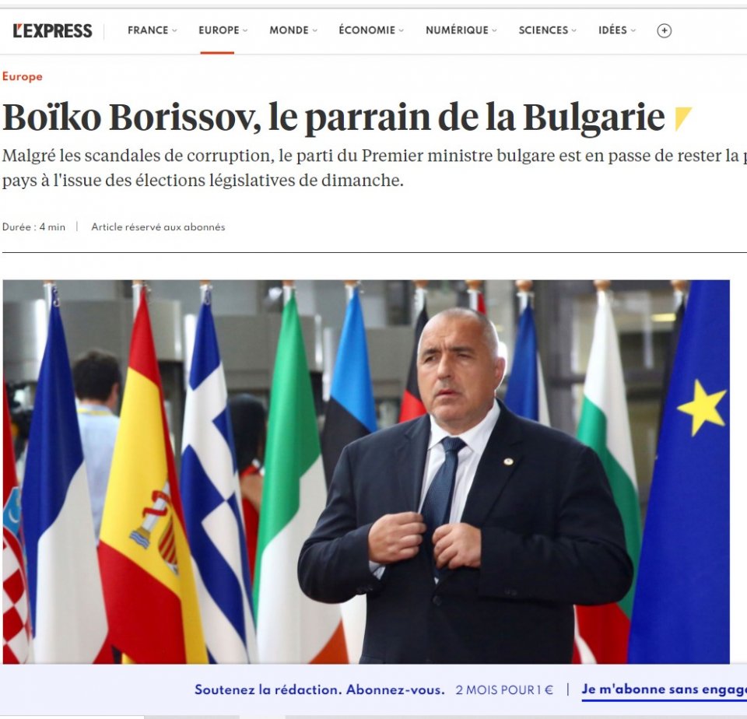This screenshot has height=719, width=747.
Task: Click the L'Express logo
Action: click(x=52, y=30)
